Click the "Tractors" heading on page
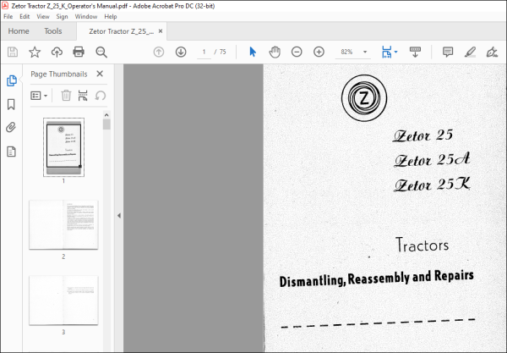 [422, 245]
